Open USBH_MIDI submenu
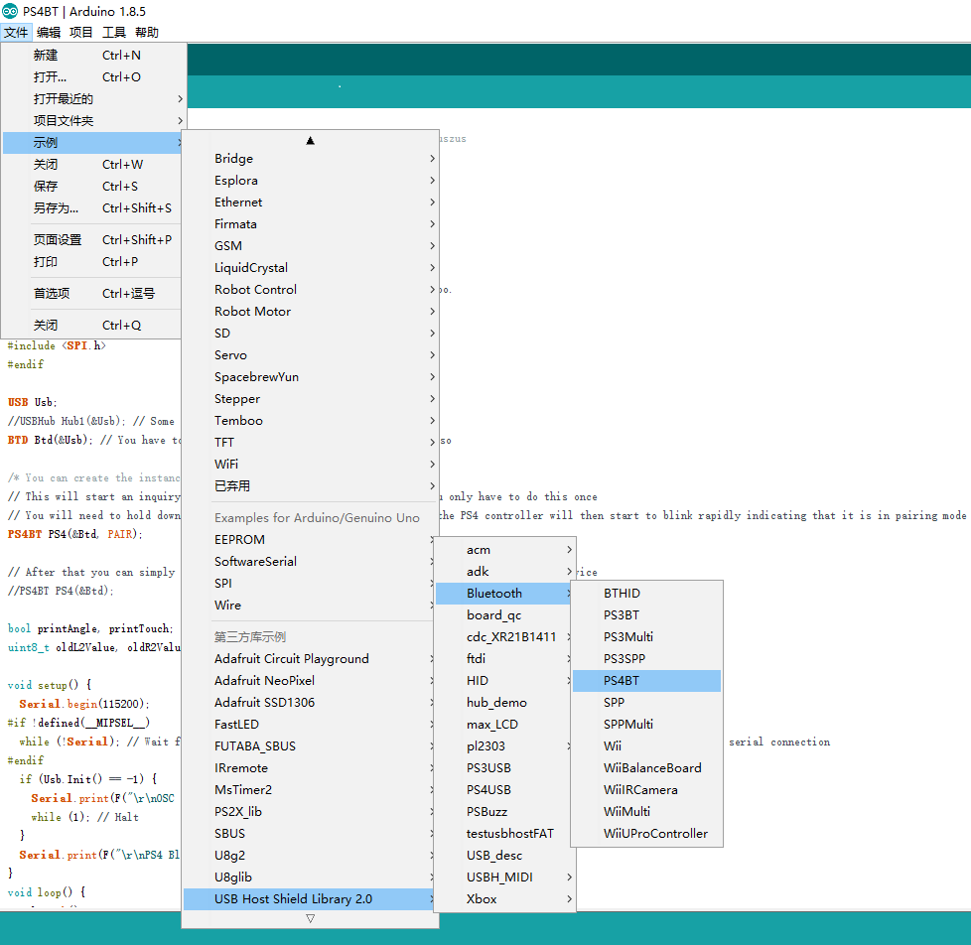This screenshot has width=971, height=945. click(x=504, y=877)
